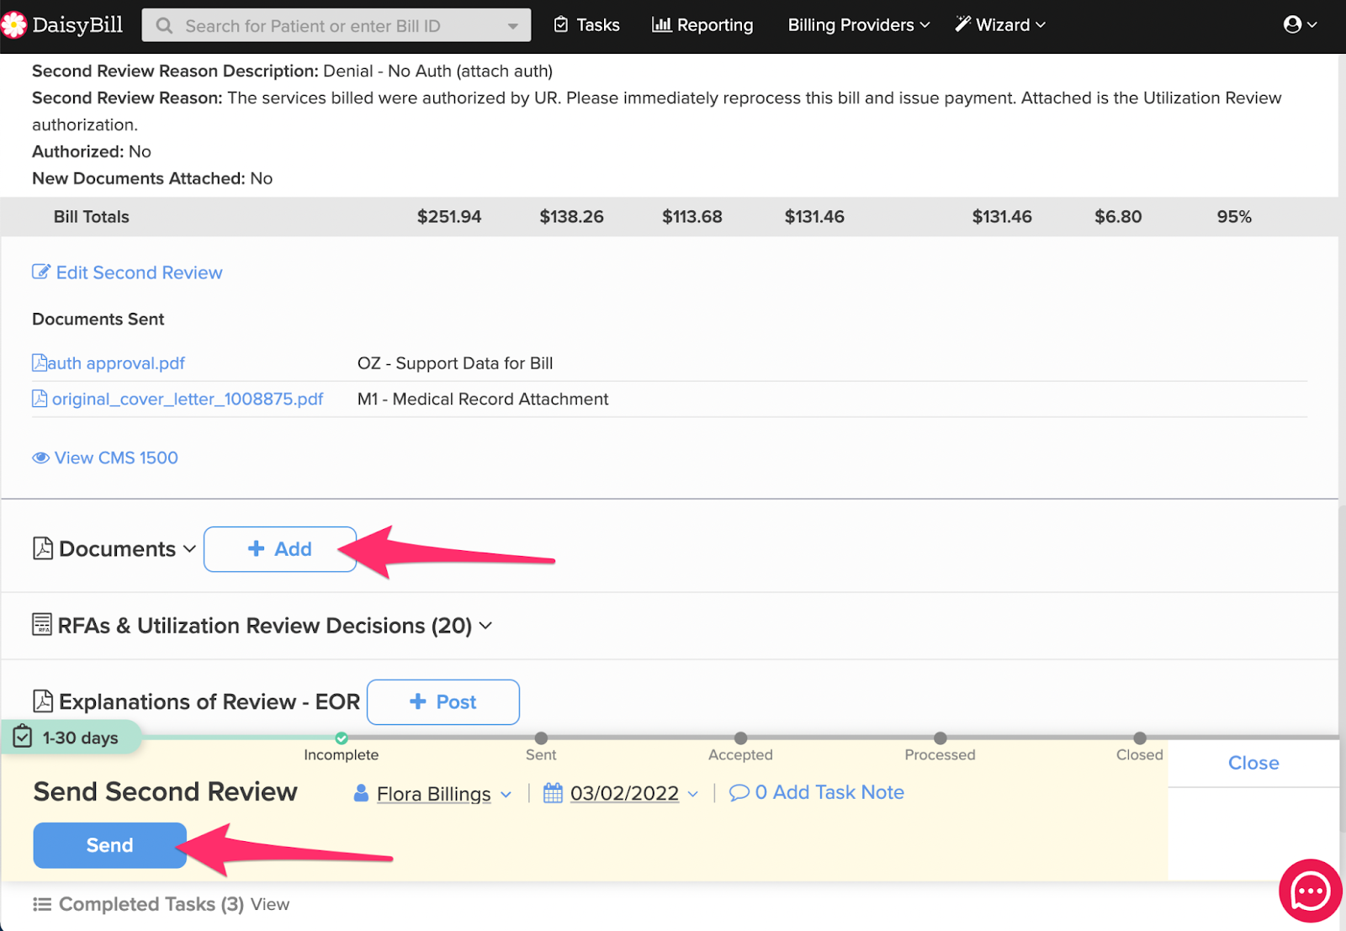Open the Flora Billings assignee dropdown
This screenshot has width=1346, height=931.
[x=443, y=794]
